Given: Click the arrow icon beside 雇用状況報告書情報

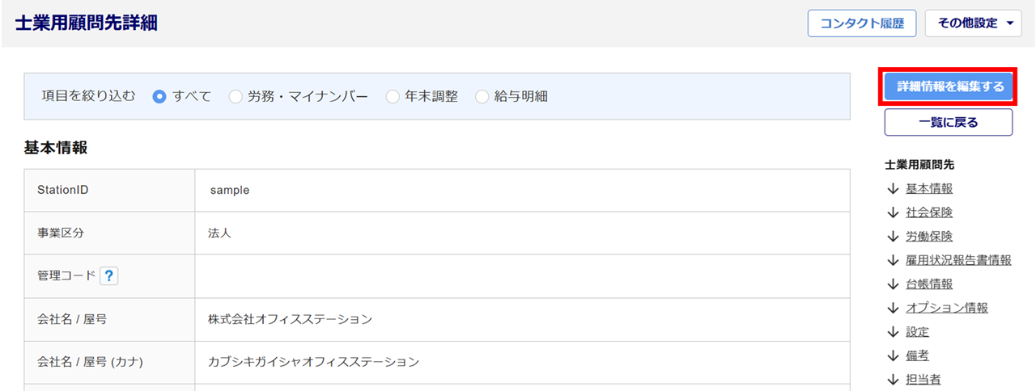Looking at the screenshot, I should pyautogui.click(x=893, y=260).
